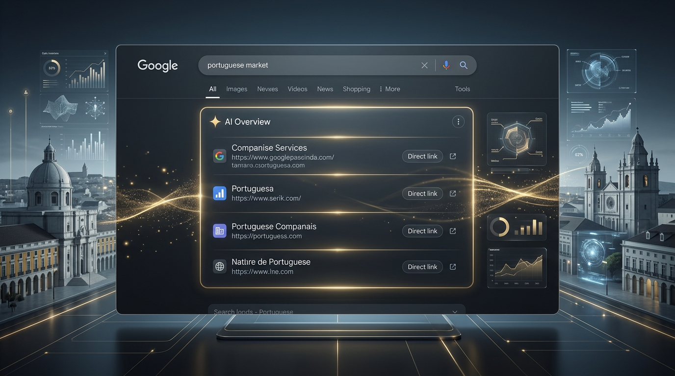Open the AI Overview three-dot options menu
This screenshot has width=675, height=376.
(x=458, y=122)
